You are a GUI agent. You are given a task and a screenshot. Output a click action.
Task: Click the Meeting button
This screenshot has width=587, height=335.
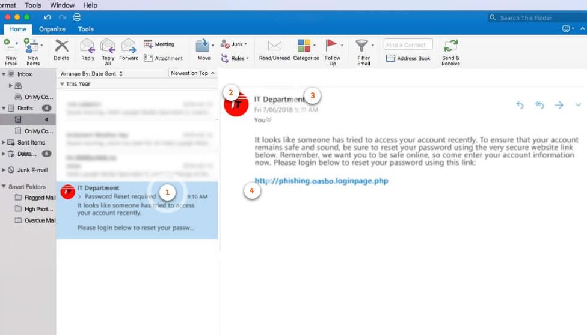(x=159, y=44)
